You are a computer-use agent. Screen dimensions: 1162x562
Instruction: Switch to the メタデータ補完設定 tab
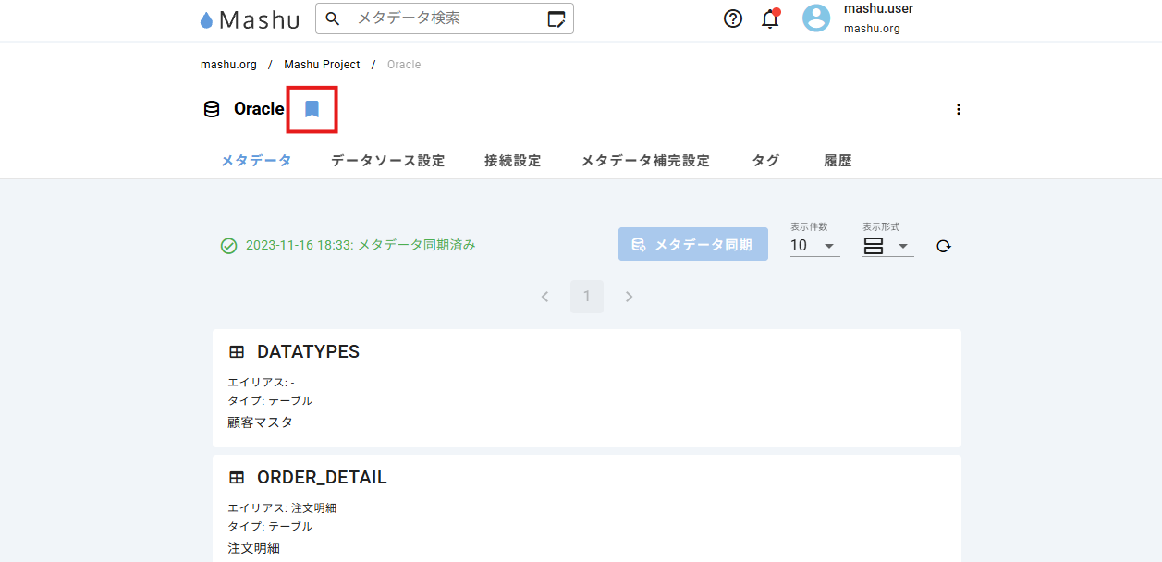click(x=645, y=160)
